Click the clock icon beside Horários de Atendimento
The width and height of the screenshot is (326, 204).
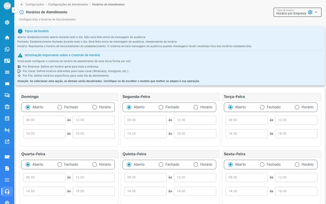pos(21,12)
